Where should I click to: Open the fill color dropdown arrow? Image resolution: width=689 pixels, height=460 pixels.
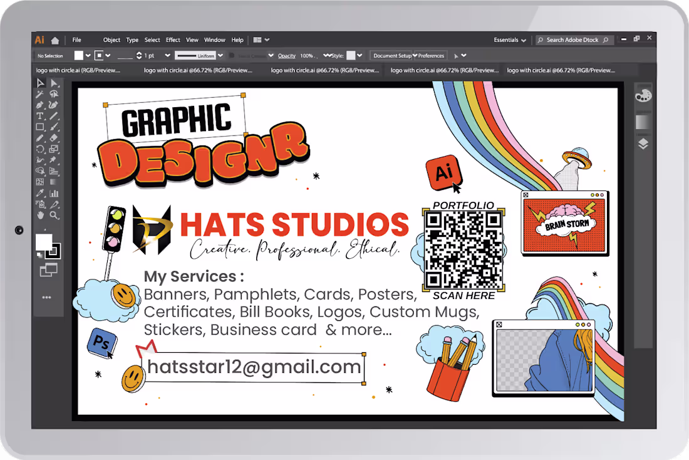pos(88,55)
